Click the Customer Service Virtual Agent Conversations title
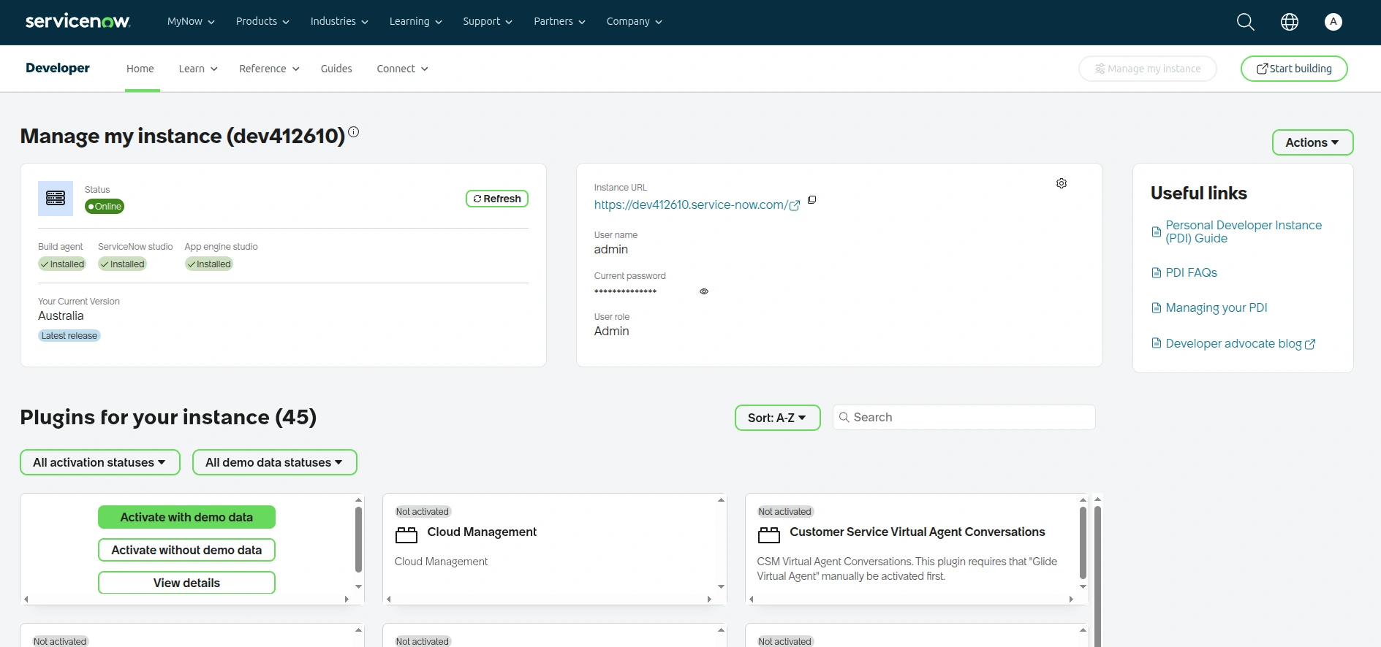Screen dimensions: 1381x647 point(917,532)
